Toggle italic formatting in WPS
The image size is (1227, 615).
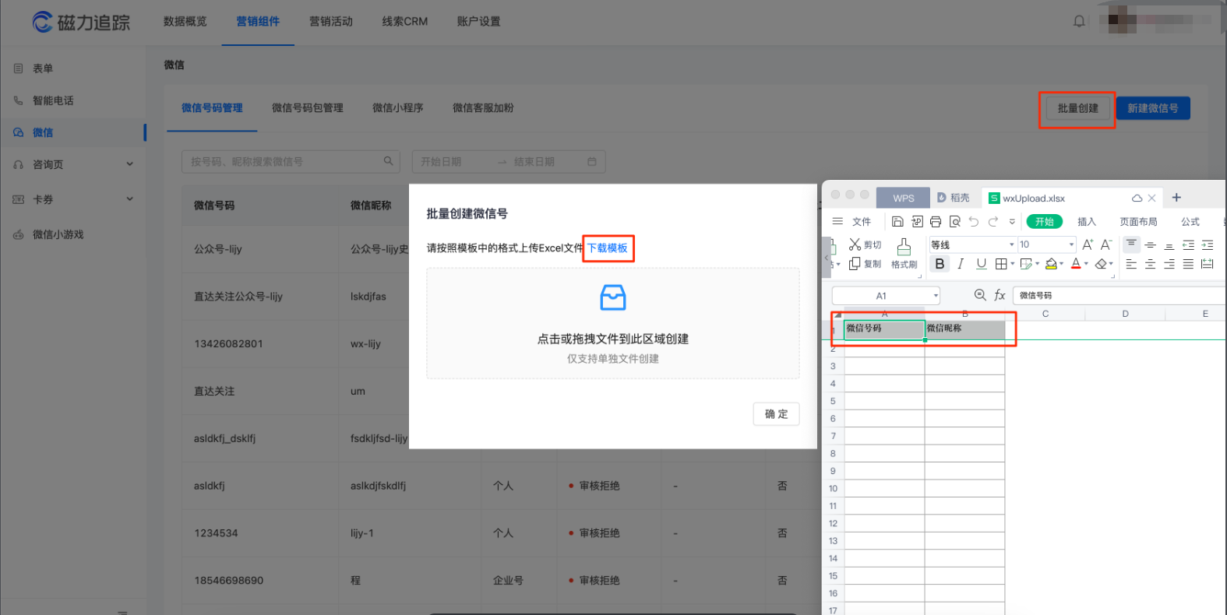[961, 264]
